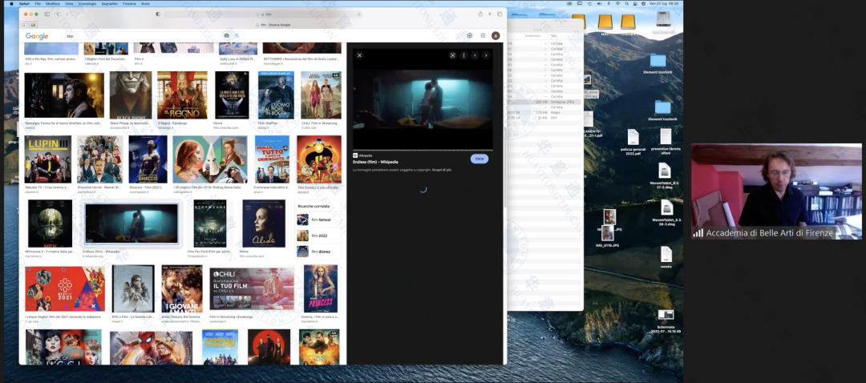Open the Aiuto menu
The height and width of the screenshot is (383, 866).
tap(145, 3)
